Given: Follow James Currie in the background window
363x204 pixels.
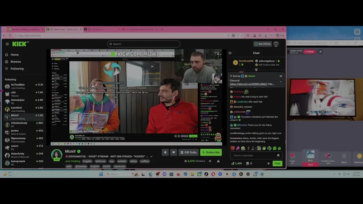Looking at the screenshot, I should click(309, 52).
